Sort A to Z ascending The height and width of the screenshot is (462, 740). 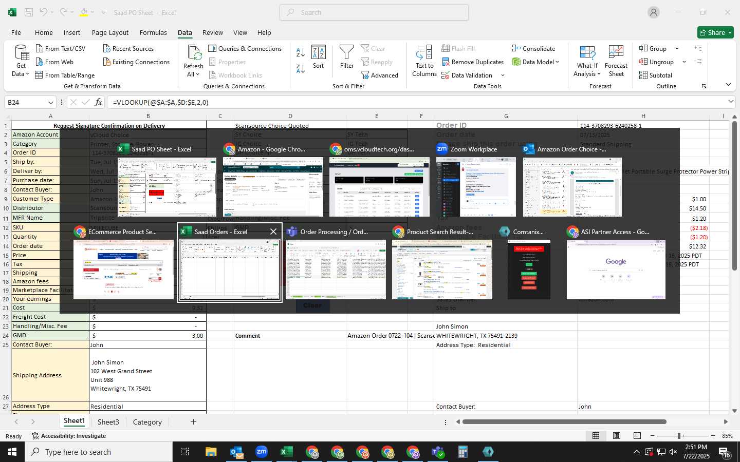[x=301, y=52]
